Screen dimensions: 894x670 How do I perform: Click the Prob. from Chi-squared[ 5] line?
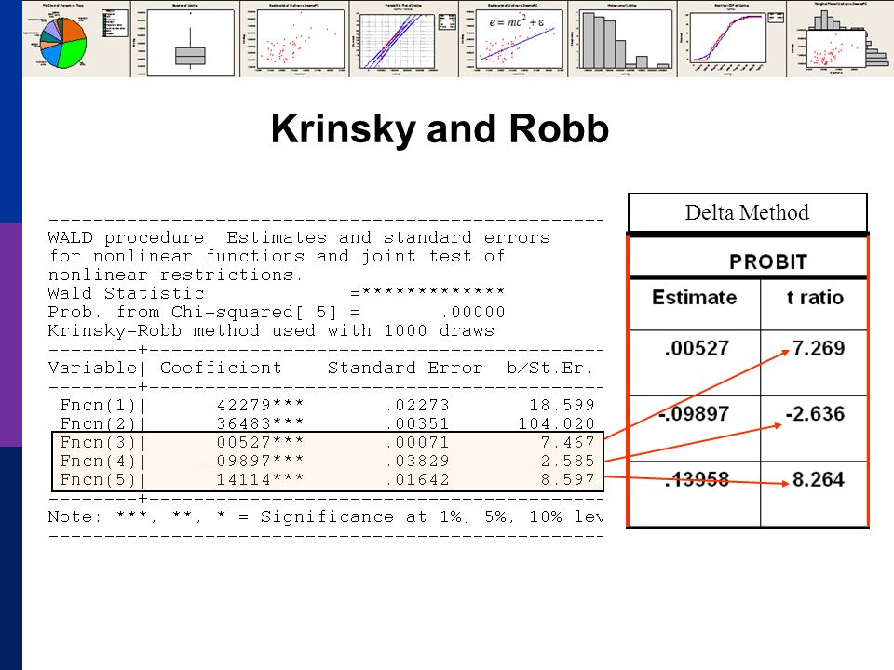[277, 313]
